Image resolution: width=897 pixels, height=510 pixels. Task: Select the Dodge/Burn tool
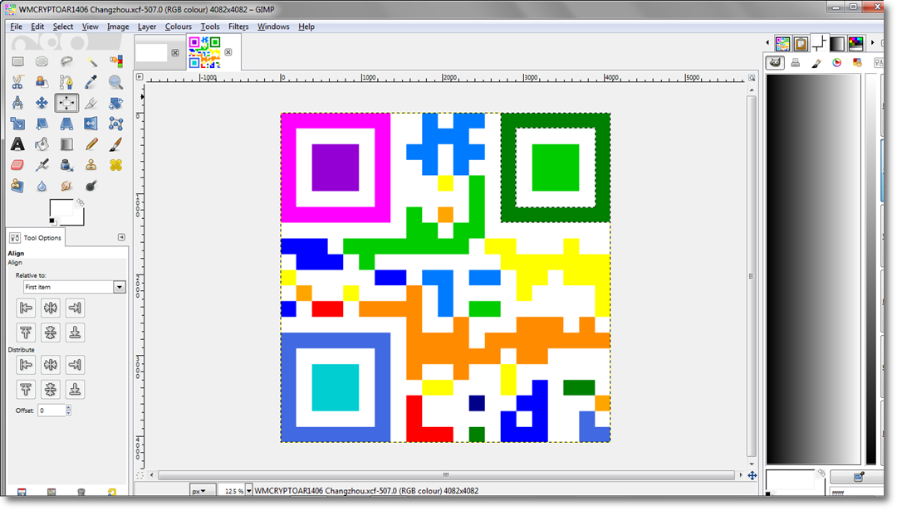(91, 186)
